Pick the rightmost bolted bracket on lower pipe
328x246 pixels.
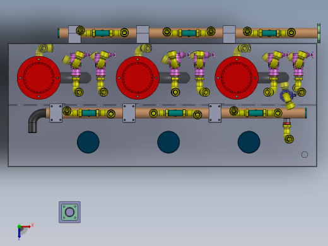tap(215, 113)
